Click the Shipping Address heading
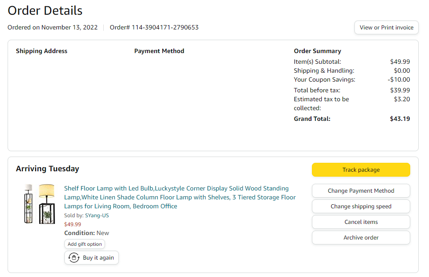The width and height of the screenshot is (429, 277). (42, 51)
